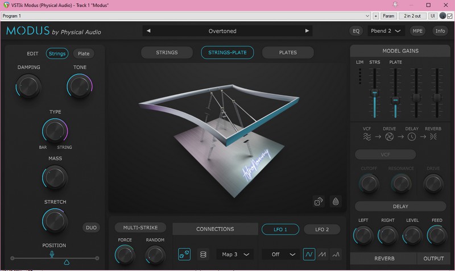Toggle the plugin bypass checkbox in title bar
This screenshot has height=271, width=455.
point(449,16)
